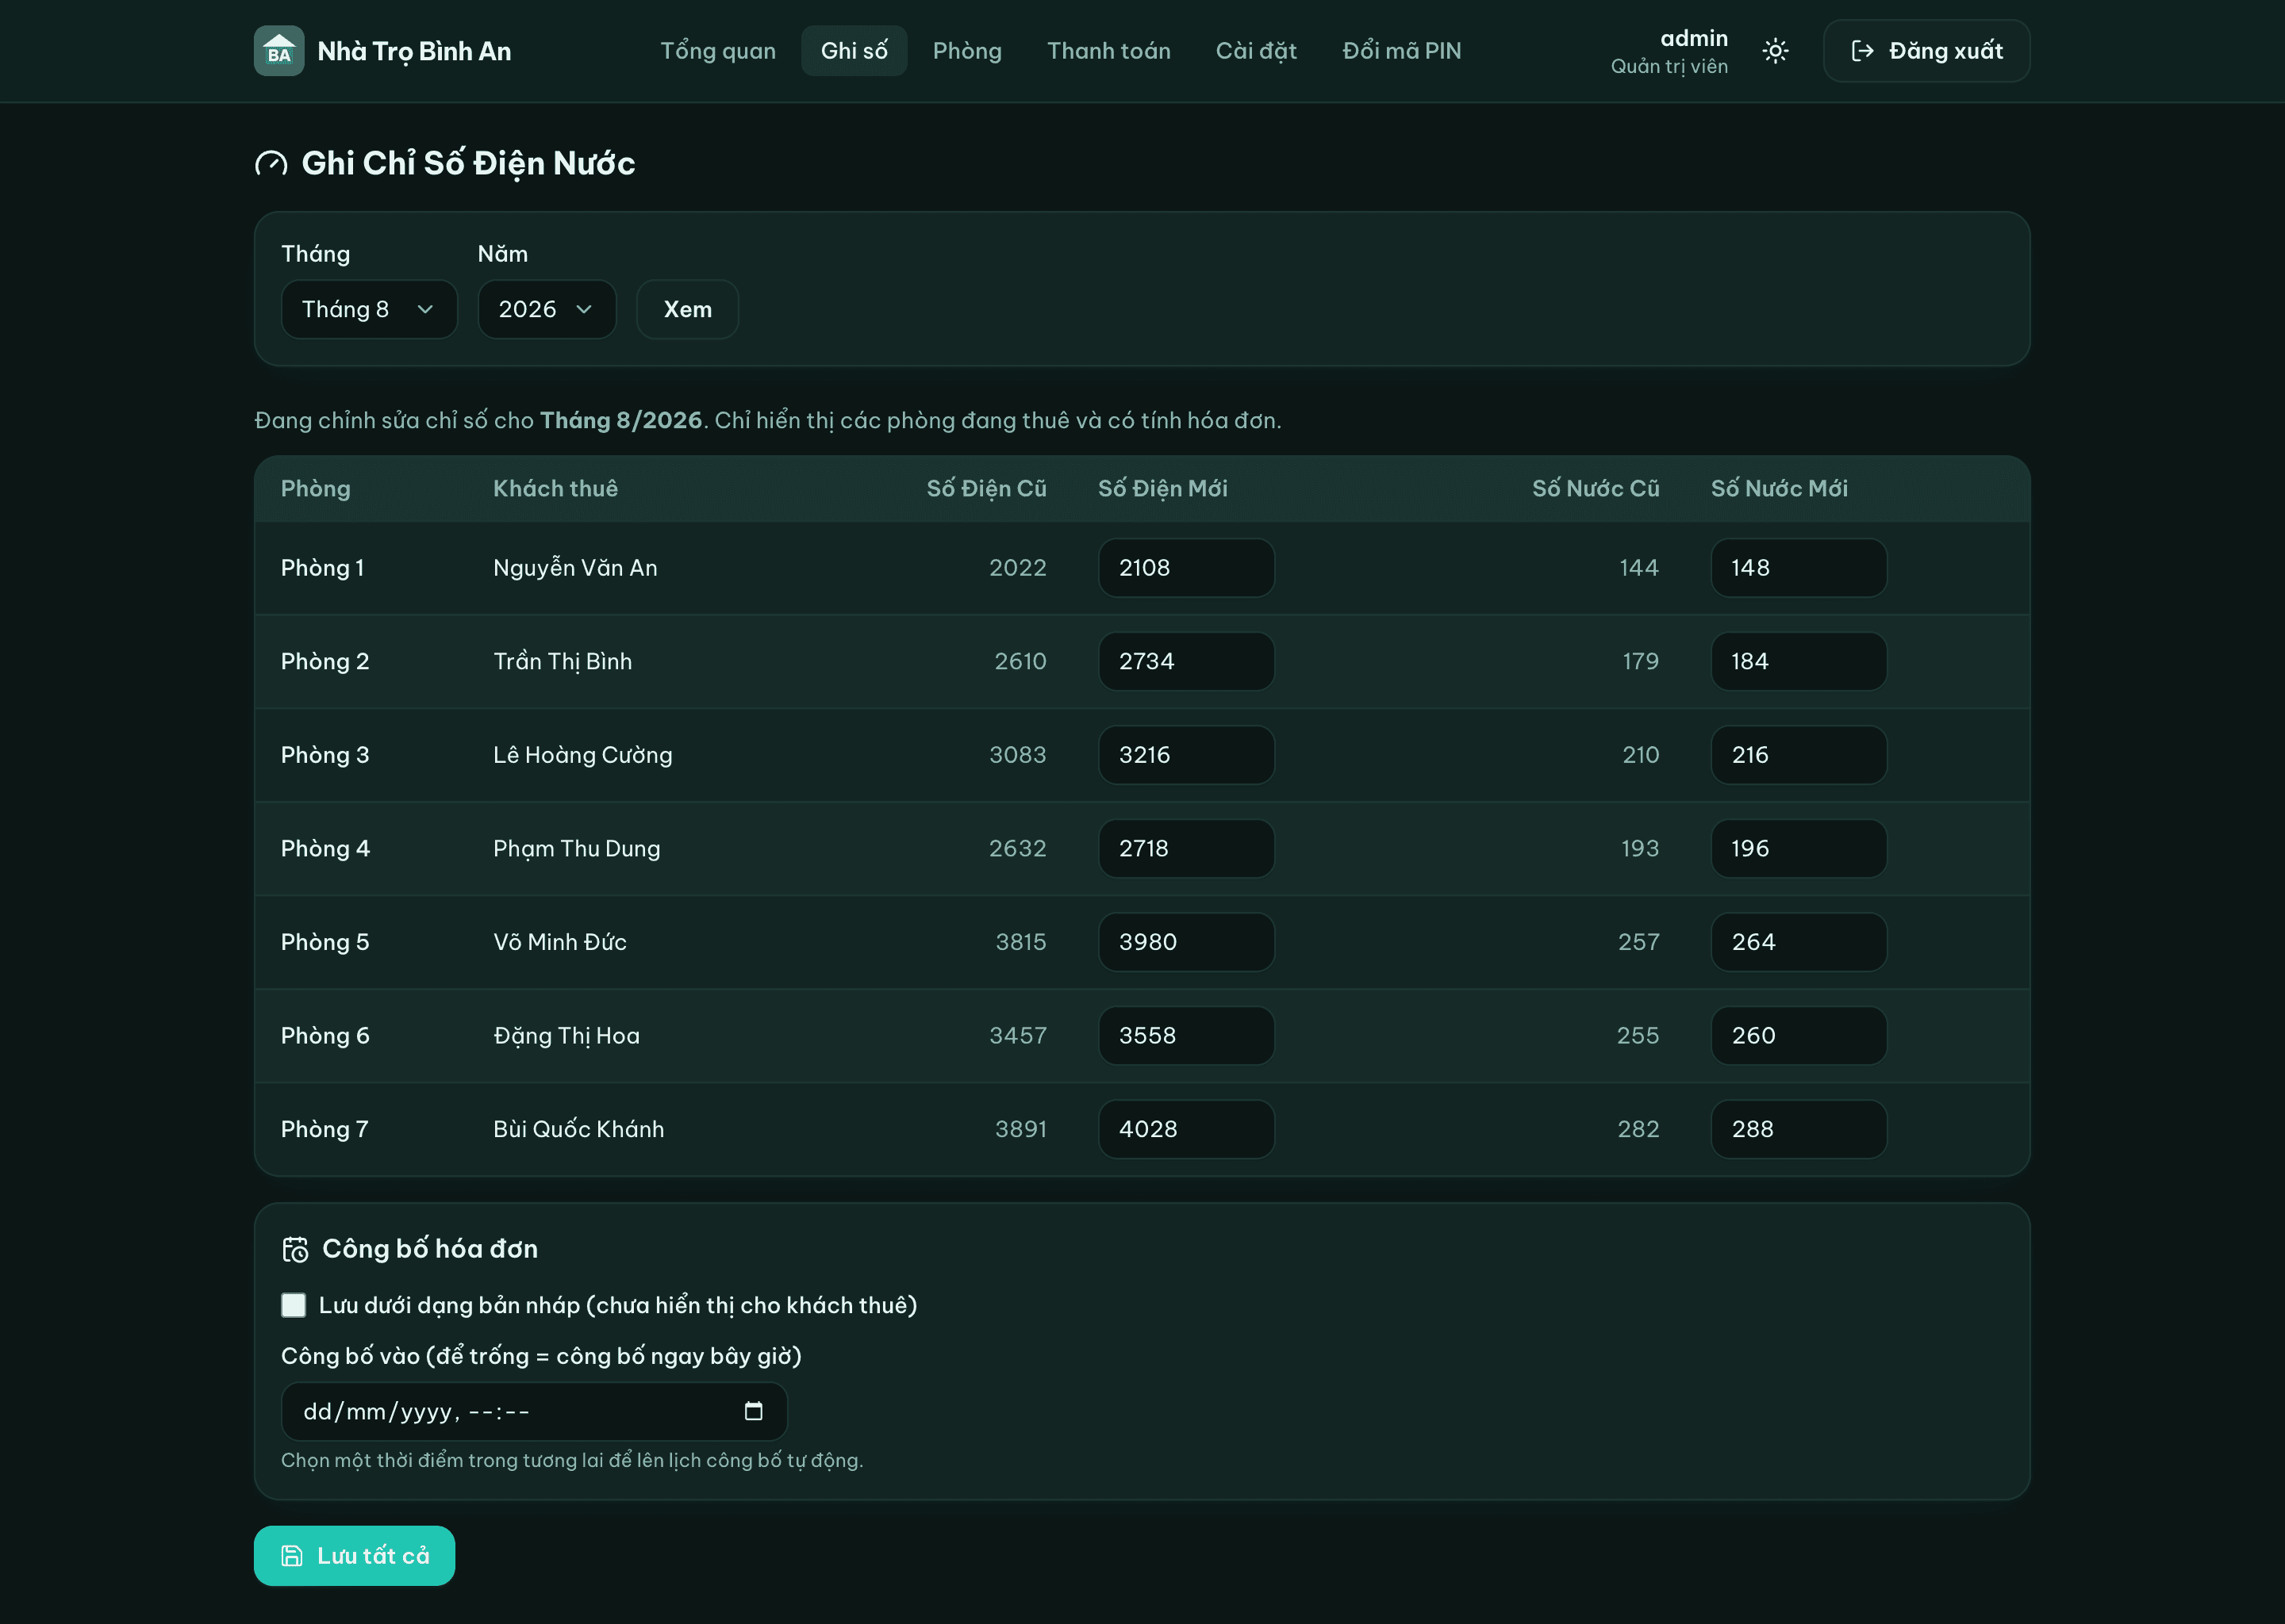
Task: Edit Phòng 6 new electricity reading 3558
Action: [x=1186, y=1036]
